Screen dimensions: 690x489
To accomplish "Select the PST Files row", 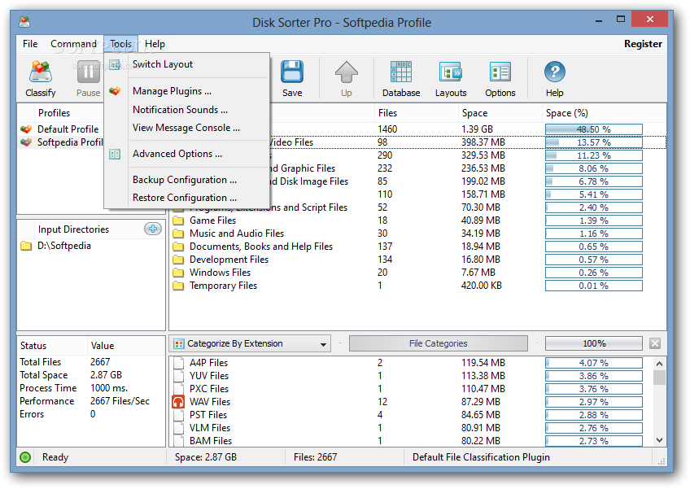I will (x=411, y=415).
